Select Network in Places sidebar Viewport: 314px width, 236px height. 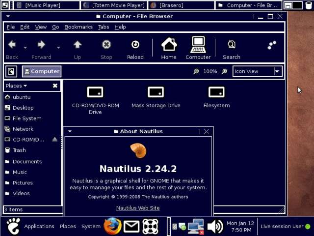(x=32, y=129)
